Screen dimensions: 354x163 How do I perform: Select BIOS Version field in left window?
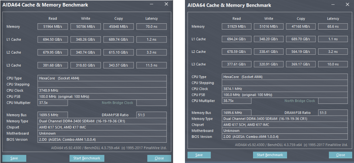[102, 139]
